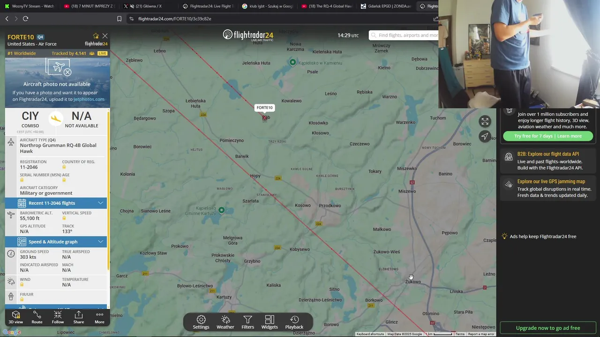600x337 pixels.
Task: Share this flight
Action: (x=79, y=317)
